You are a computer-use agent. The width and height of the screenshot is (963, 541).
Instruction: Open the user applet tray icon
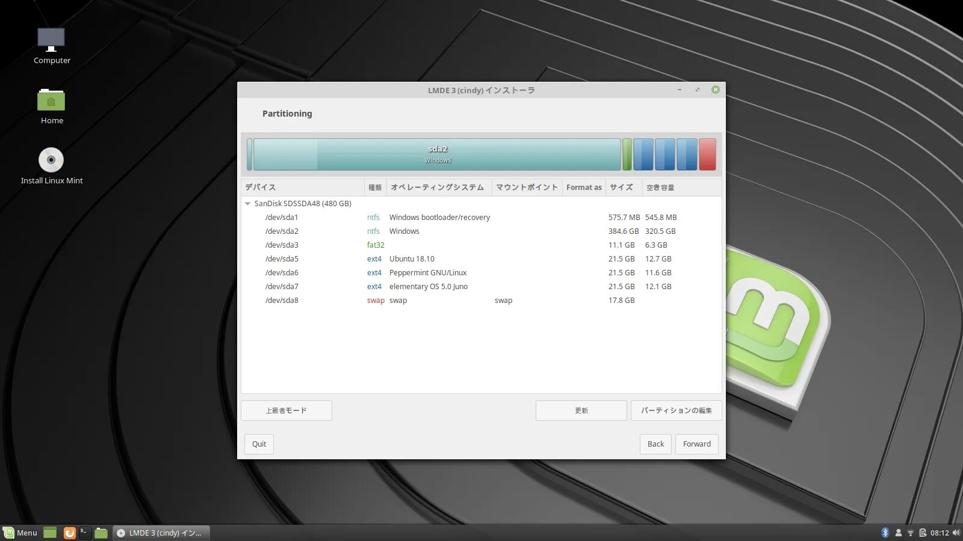point(898,533)
